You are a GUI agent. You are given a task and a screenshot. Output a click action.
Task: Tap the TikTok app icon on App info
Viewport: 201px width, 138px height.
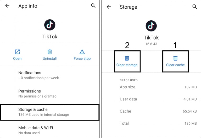coord(50,25)
